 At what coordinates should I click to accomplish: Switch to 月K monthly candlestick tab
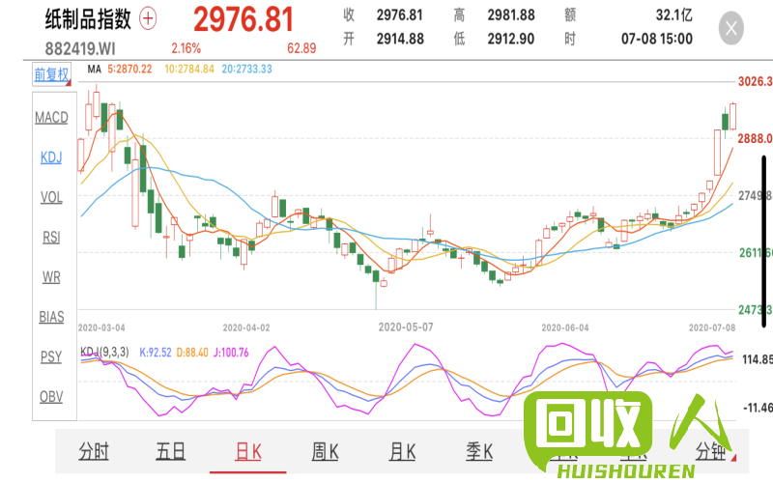pyautogui.click(x=402, y=451)
